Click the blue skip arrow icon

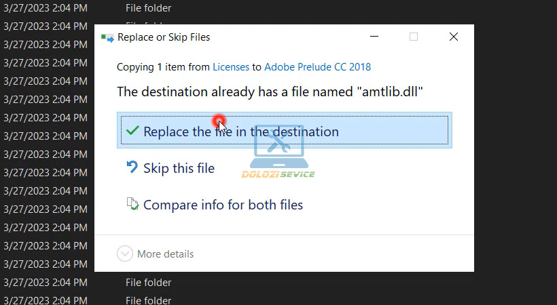[133, 167]
